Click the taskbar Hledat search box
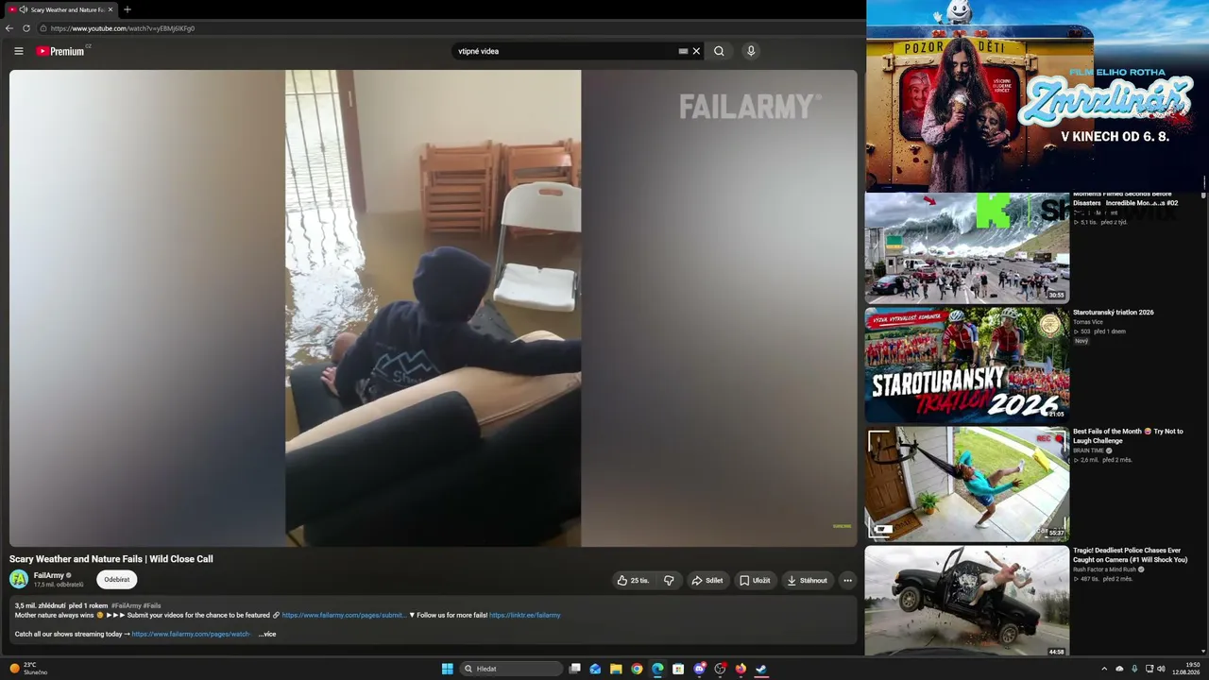This screenshot has width=1209, height=680. point(511,669)
